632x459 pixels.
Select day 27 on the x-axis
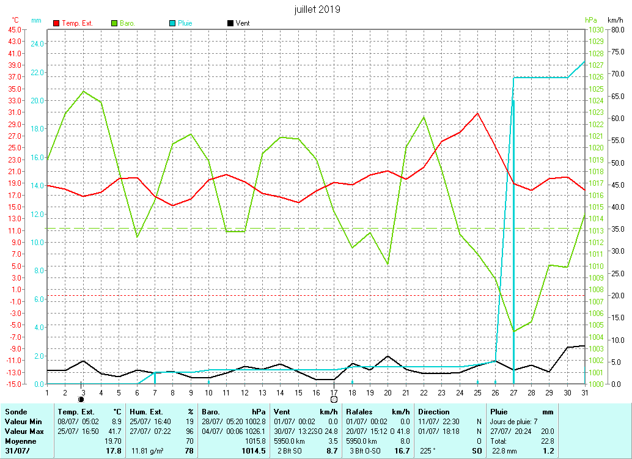513,392
